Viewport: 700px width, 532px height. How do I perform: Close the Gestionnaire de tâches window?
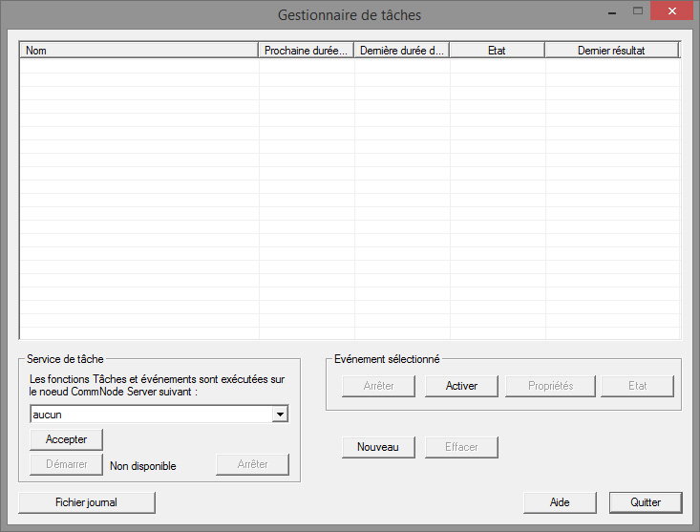[x=674, y=12]
